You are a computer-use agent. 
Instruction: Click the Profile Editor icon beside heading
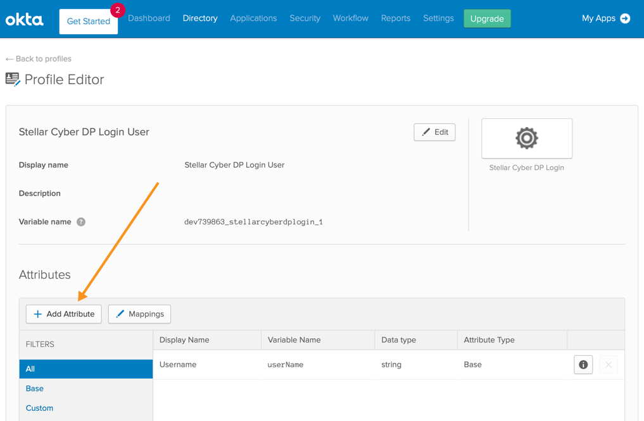tap(13, 80)
